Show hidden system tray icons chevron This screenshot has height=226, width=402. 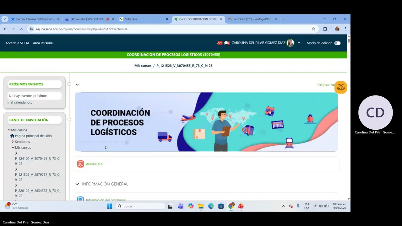(x=283, y=206)
